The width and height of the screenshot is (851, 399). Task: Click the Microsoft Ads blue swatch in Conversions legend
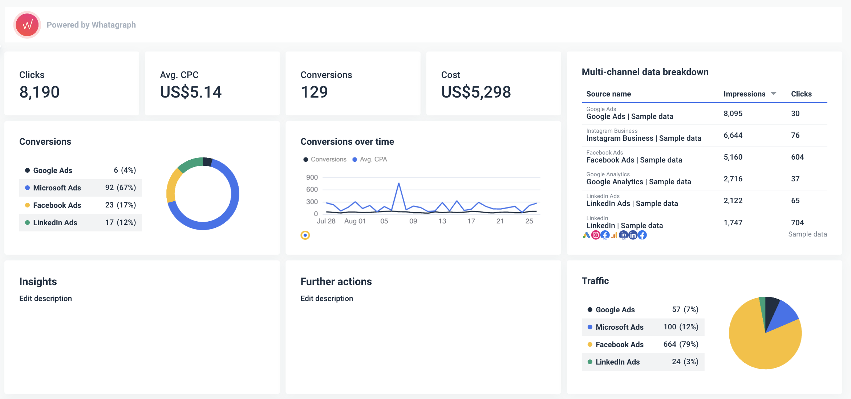pos(27,188)
